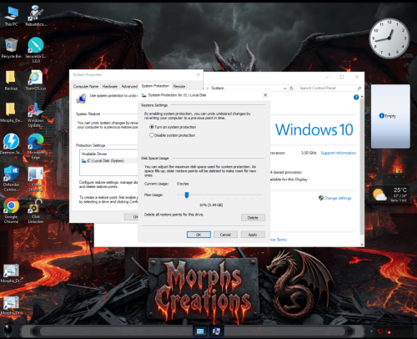
Task: Click Apply in System Protection dialog
Action: (253, 235)
